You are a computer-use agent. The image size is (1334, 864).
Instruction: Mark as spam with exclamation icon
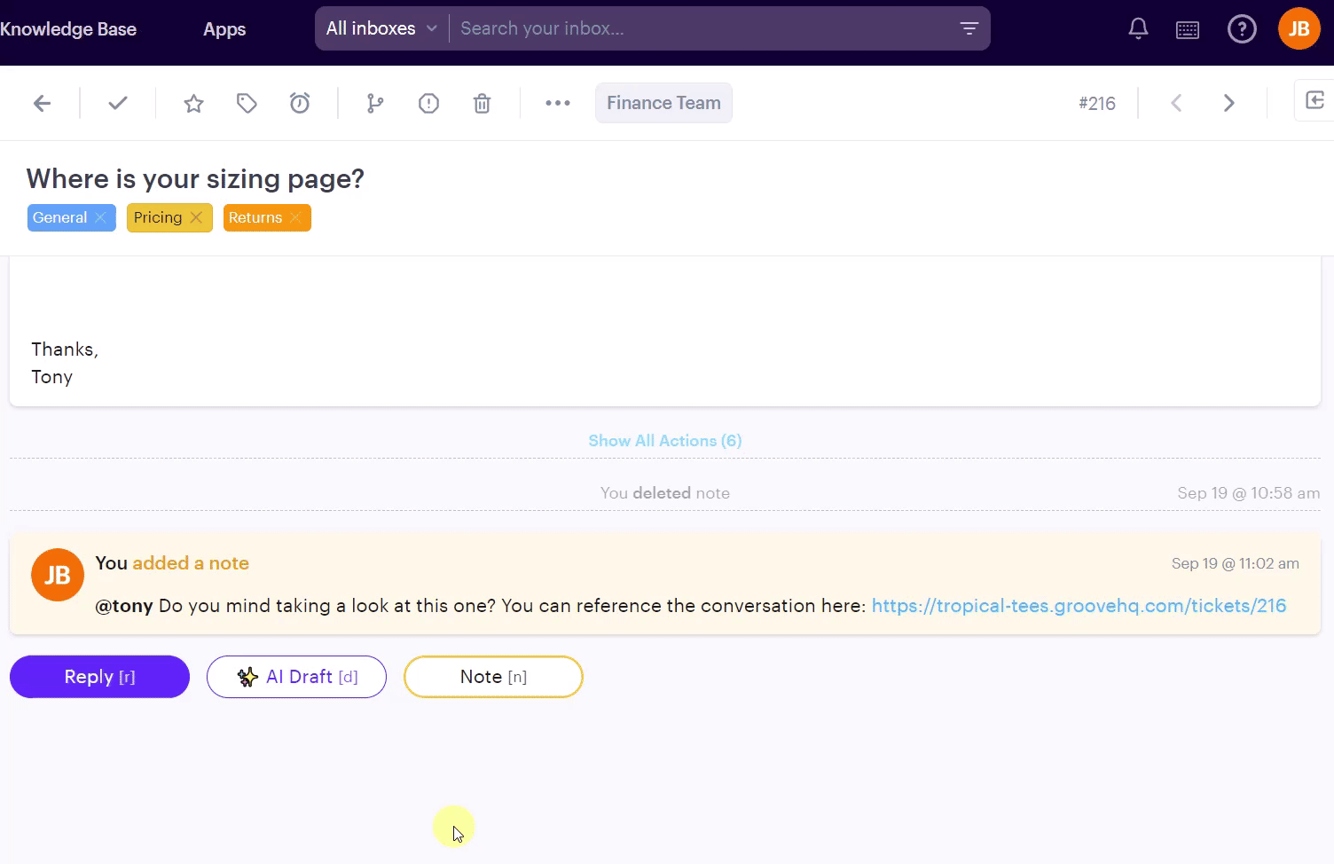pos(428,104)
